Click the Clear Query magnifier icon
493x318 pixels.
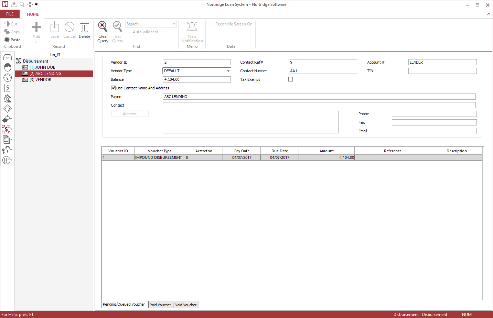(103, 26)
